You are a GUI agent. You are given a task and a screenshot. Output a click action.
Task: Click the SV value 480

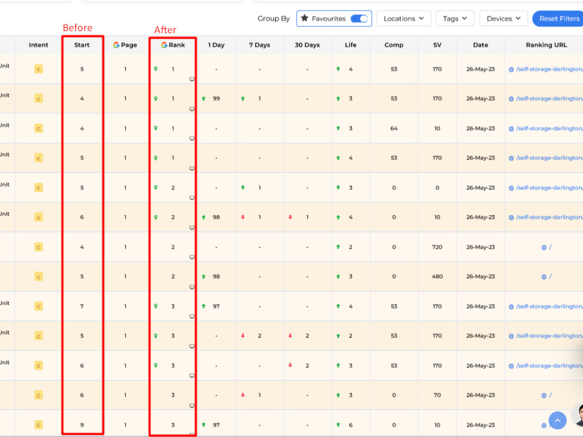(437, 276)
